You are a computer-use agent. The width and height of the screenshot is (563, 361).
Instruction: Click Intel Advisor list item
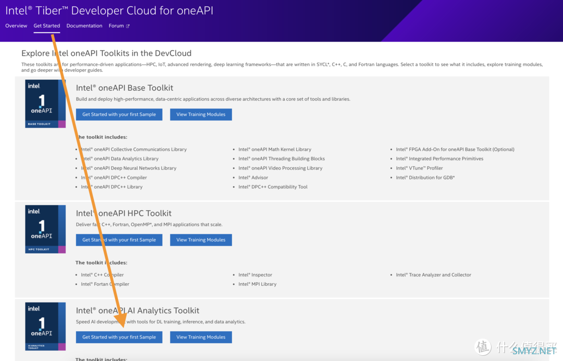coord(253,177)
